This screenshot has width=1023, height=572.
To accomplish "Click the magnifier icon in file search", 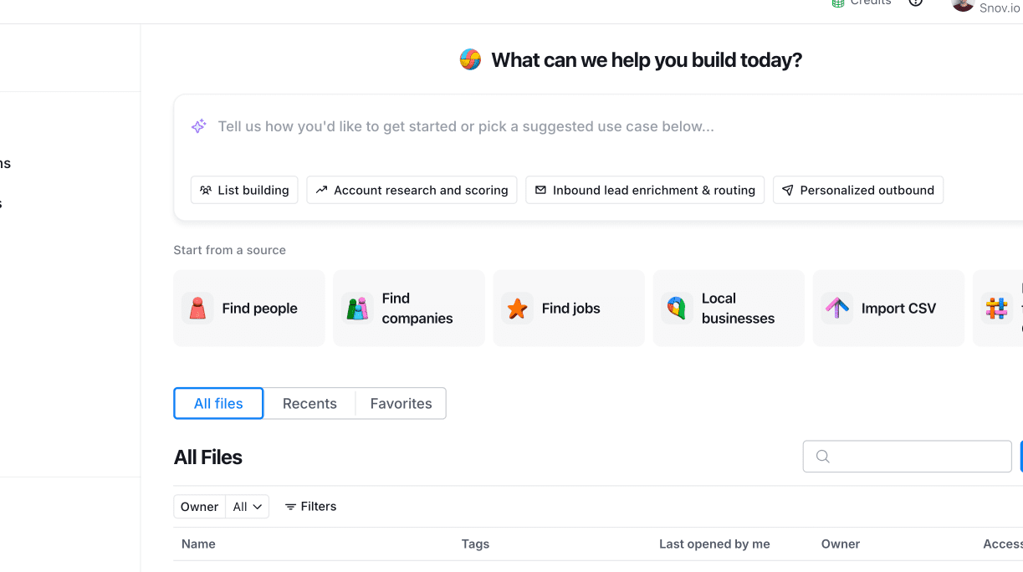I will [822, 457].
